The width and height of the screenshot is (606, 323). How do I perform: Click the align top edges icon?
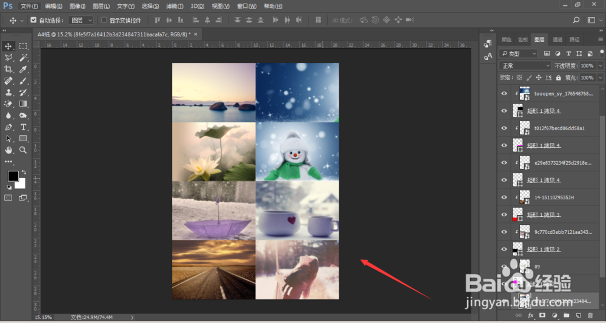(157, 20)
